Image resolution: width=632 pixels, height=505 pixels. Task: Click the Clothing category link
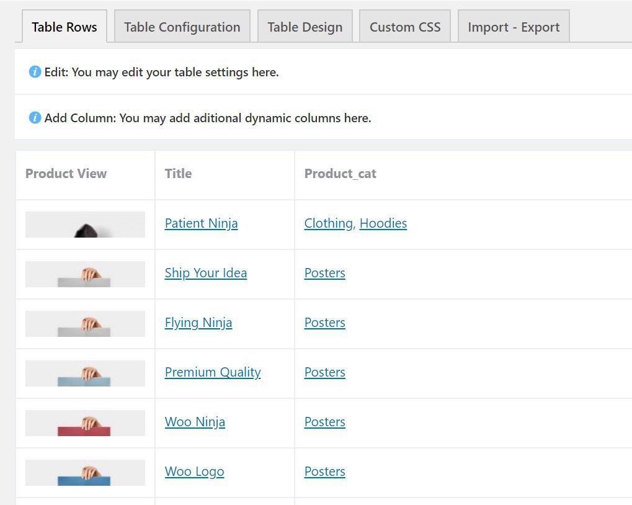tap(328, 223)
